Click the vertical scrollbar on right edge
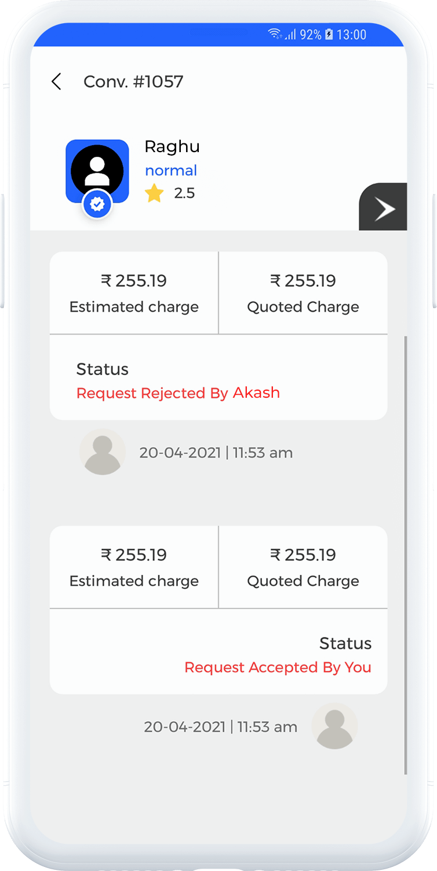Screen dimensions: 437x871 [x=405, y=555]
